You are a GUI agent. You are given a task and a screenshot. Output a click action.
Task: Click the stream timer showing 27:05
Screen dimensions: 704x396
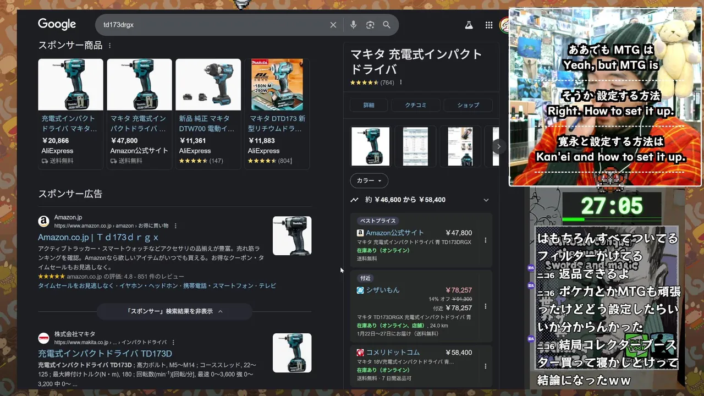[612, 206]
